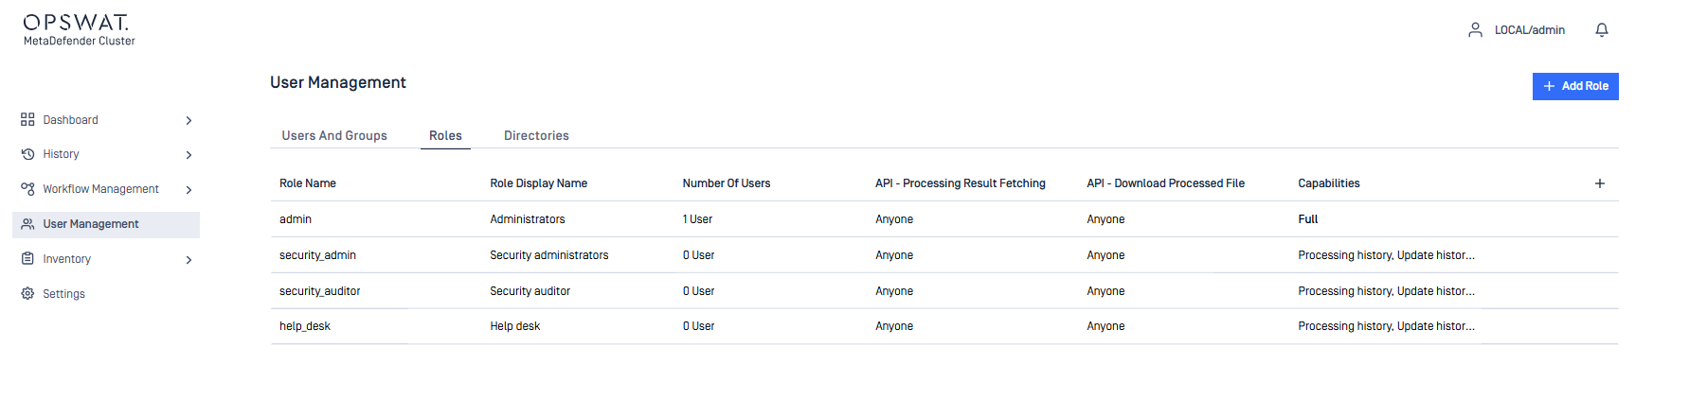Click the OPSWAT MetaDefender Cluster logo
The height and width of the screenshot is (399, 1689).
coord(79,29)
